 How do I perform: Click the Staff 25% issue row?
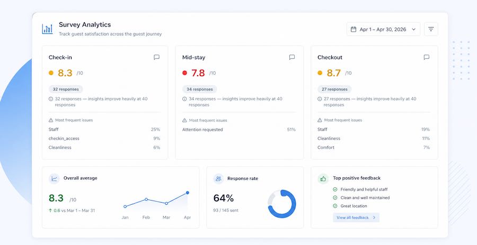[x=104, y=129]
